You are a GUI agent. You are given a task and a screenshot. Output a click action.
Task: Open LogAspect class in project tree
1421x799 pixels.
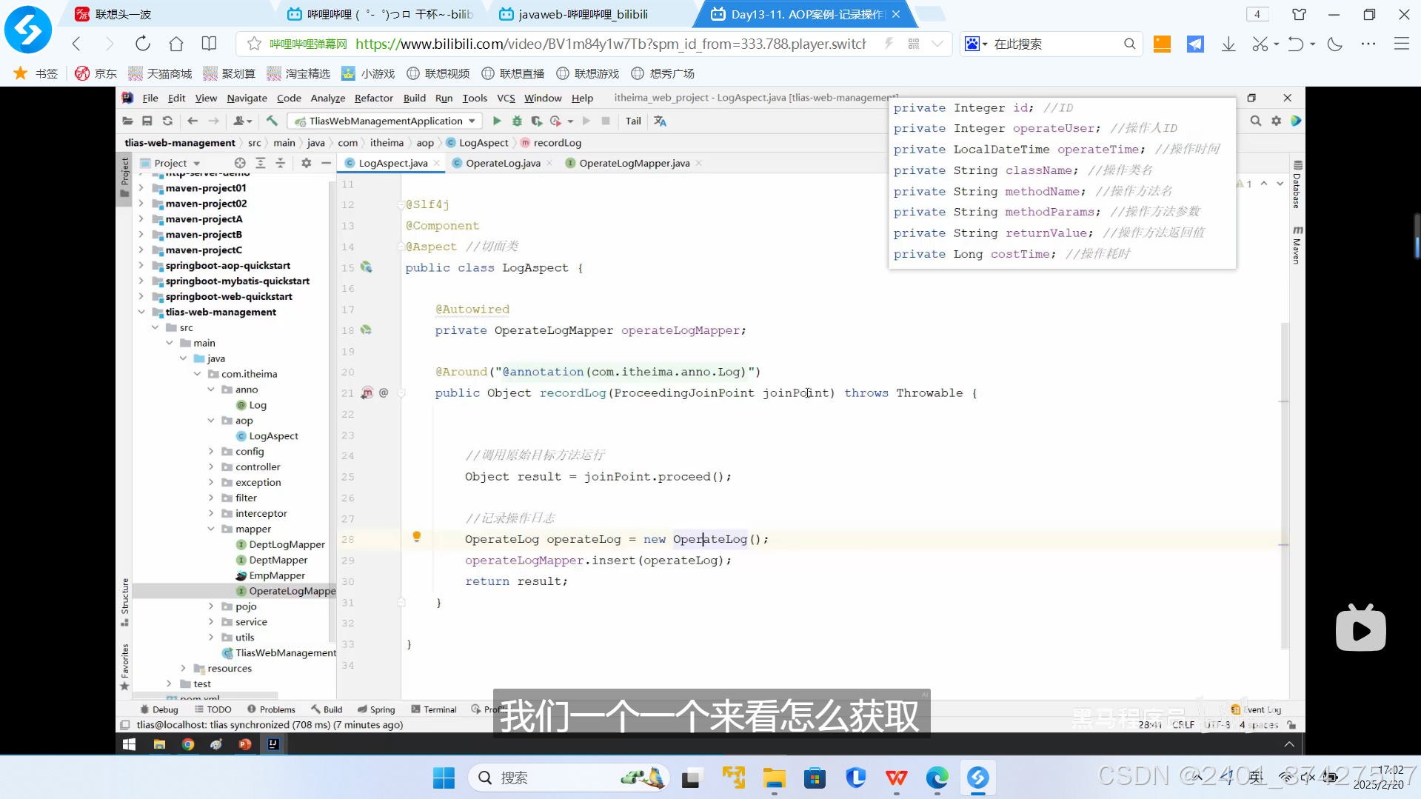click(273, 436)
